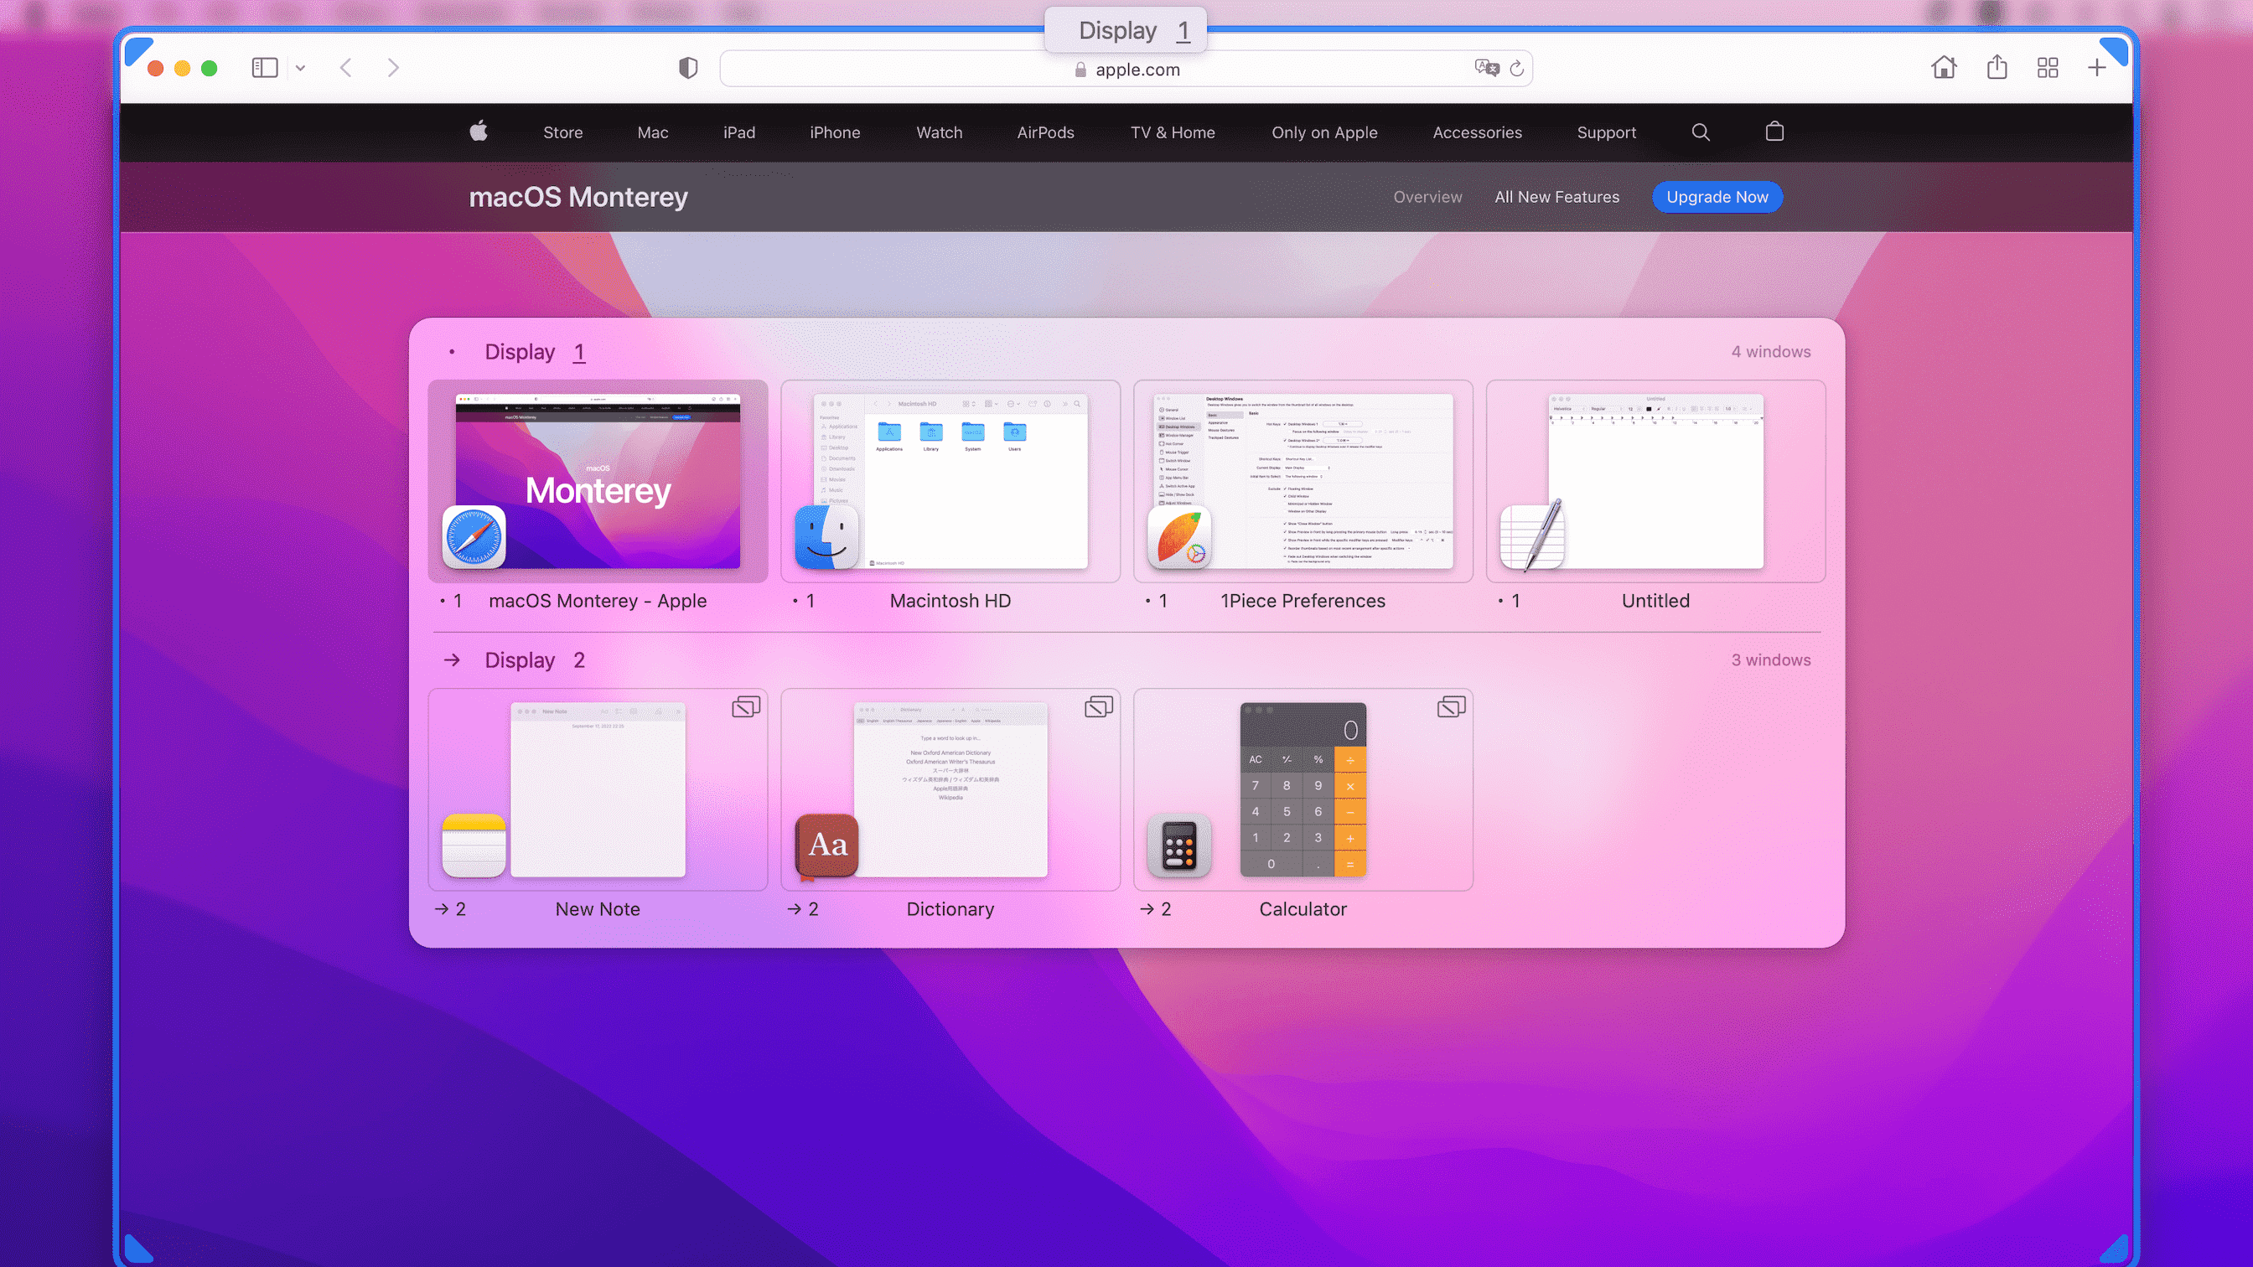Click the 'New Note' title label
Image resolution: width=2253 pixels, height=1267 pixels.
598,909
